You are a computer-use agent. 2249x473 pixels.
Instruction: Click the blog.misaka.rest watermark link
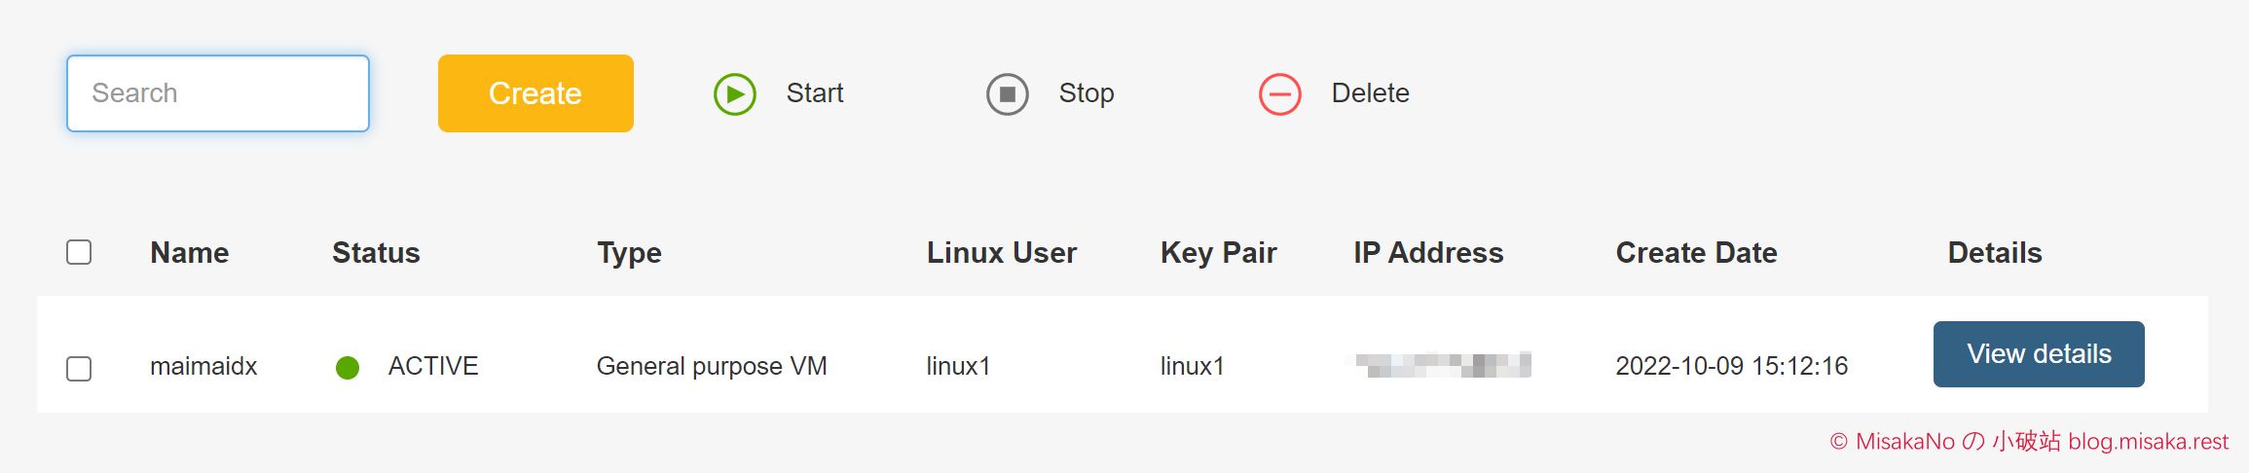2148,442
